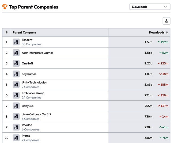Expand 24 Companies under Embracer Group
Image resolution: width=174 pixels, height=143 pixels.
(31, 97)
